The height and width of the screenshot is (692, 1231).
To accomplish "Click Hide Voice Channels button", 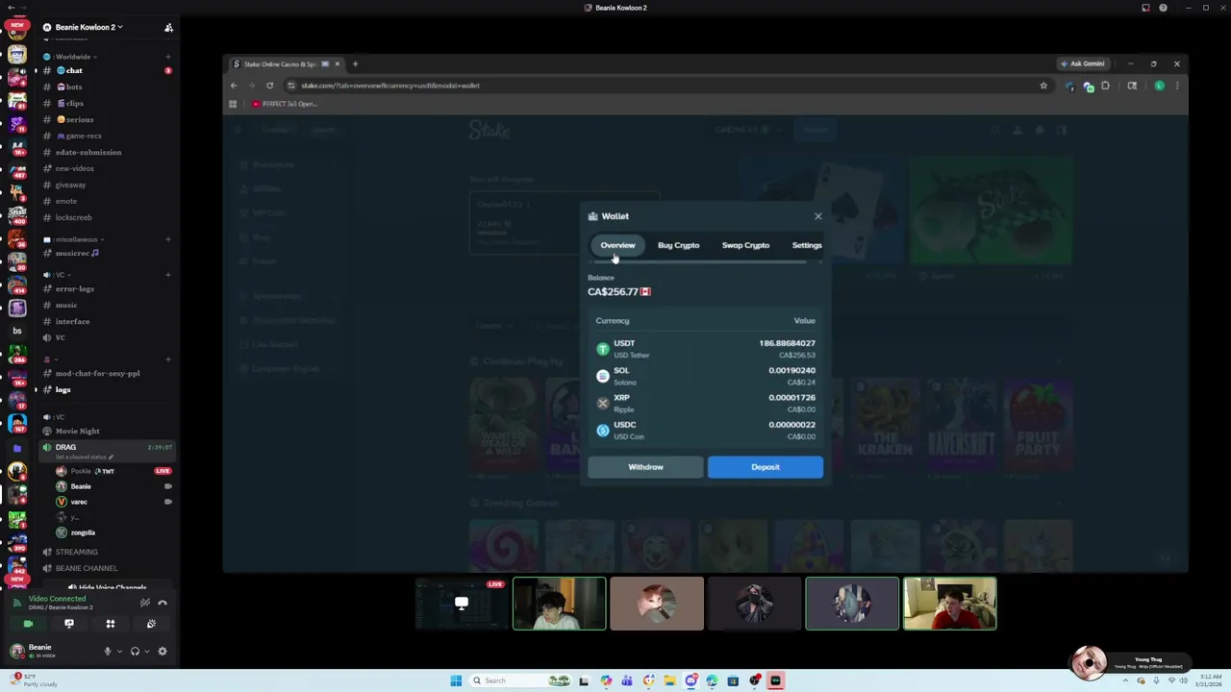I will pyautogui.click(x=107, y=587).
